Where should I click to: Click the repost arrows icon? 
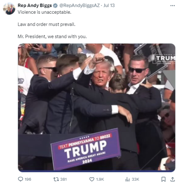[56, 179]
